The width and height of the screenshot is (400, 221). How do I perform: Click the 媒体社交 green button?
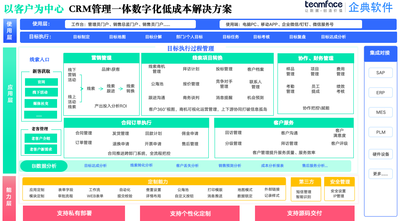coord(41,104)
